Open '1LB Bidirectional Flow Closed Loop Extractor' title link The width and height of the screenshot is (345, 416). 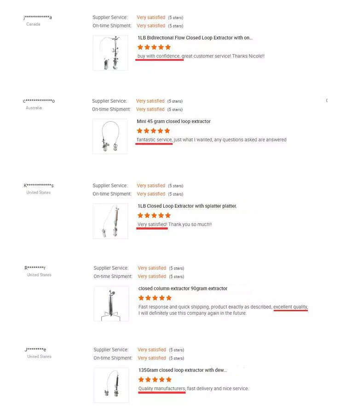tap(195, 38)
